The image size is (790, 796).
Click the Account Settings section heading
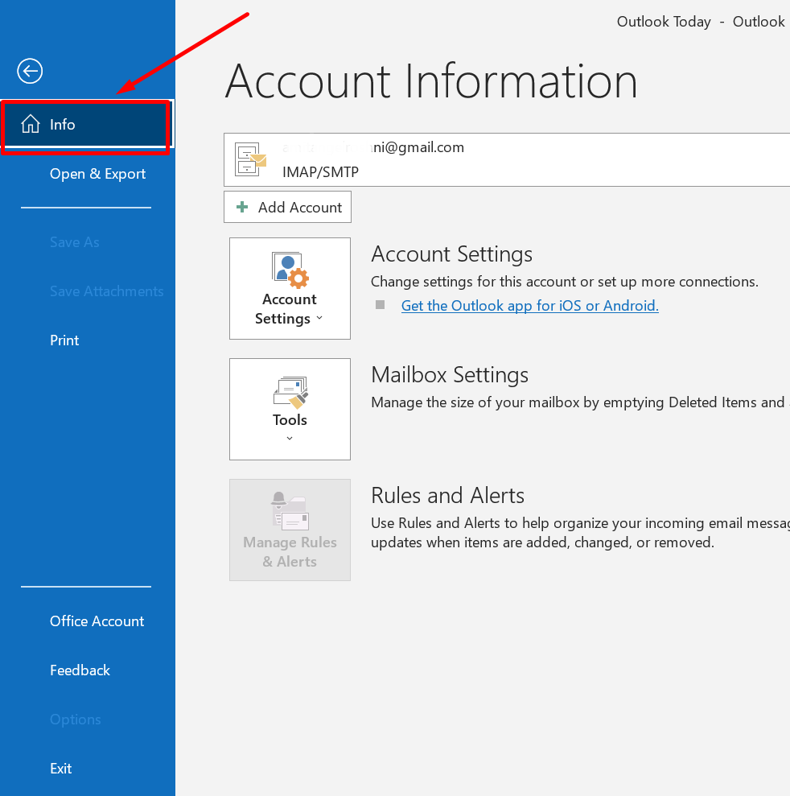pyautogui.click(x=451, y=254)
